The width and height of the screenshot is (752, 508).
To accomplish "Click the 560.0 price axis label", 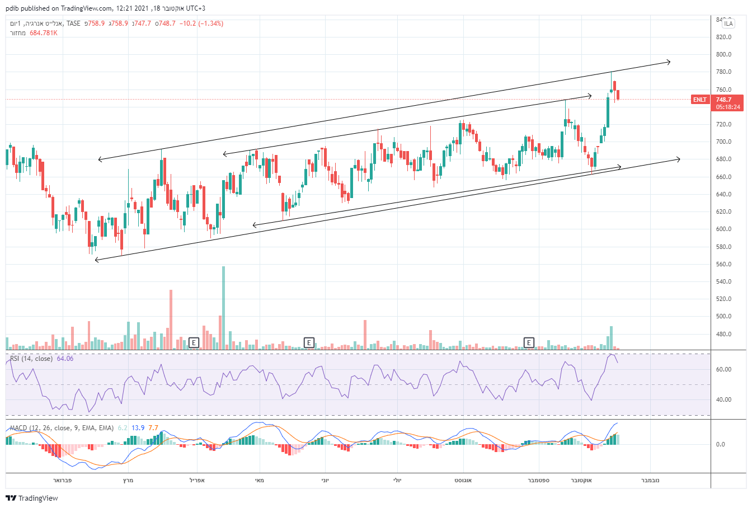I will click(724, 264).
